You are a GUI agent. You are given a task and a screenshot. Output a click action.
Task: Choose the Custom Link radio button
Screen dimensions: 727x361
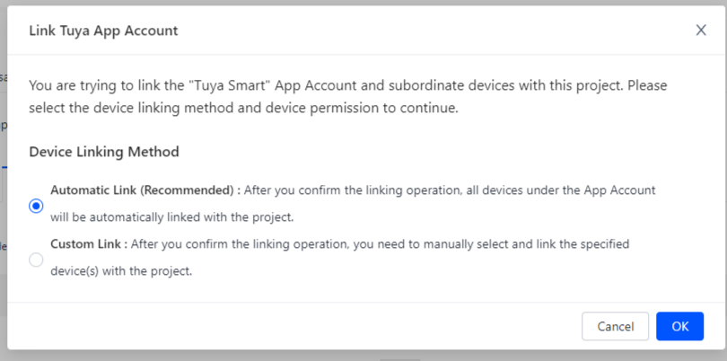[36, 260]
